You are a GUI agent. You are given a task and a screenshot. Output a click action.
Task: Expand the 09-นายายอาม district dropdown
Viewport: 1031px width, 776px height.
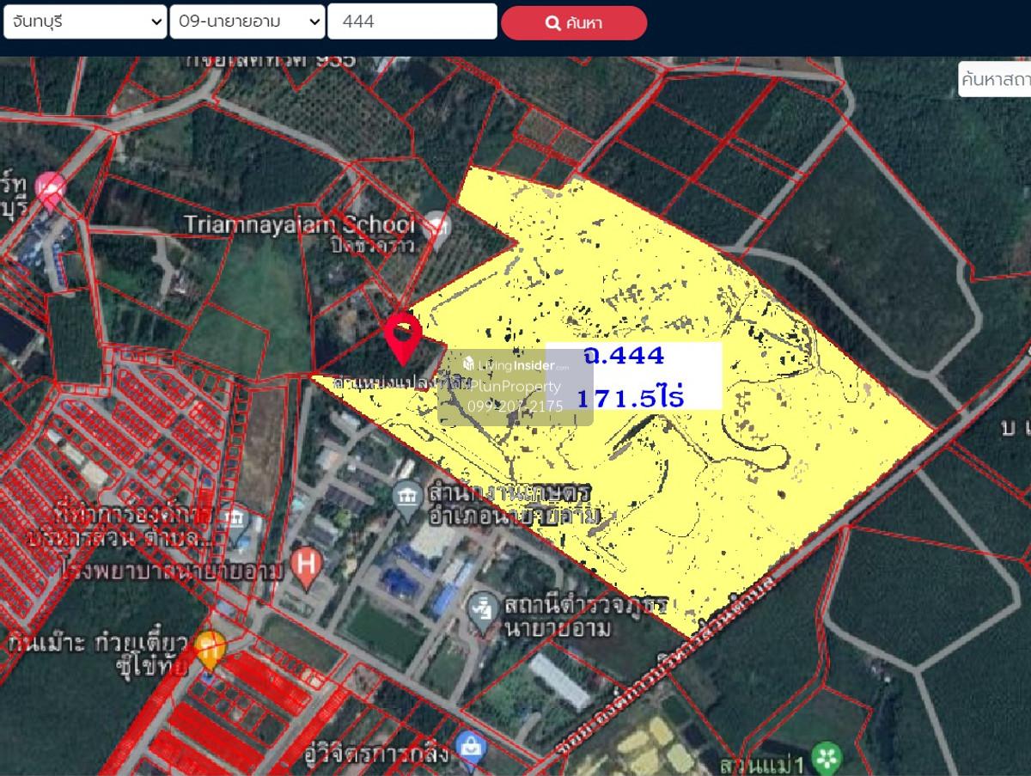tap(247, 21)
